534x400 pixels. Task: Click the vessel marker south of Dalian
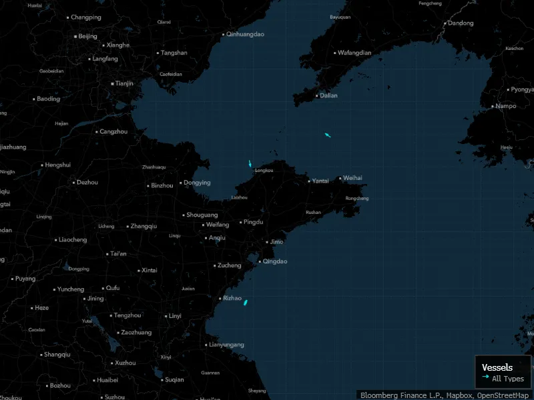point(328,135)
